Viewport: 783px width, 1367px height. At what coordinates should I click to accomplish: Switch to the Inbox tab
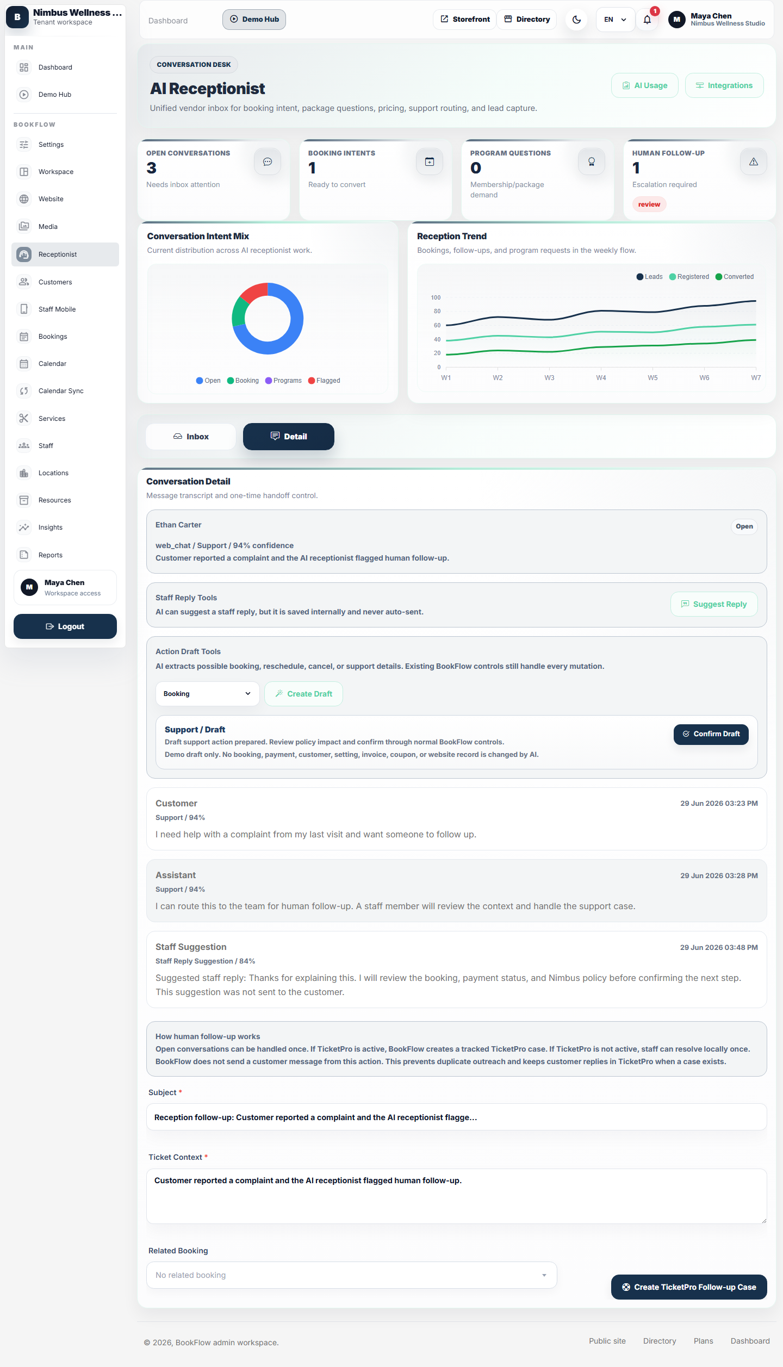click(191, 437)
